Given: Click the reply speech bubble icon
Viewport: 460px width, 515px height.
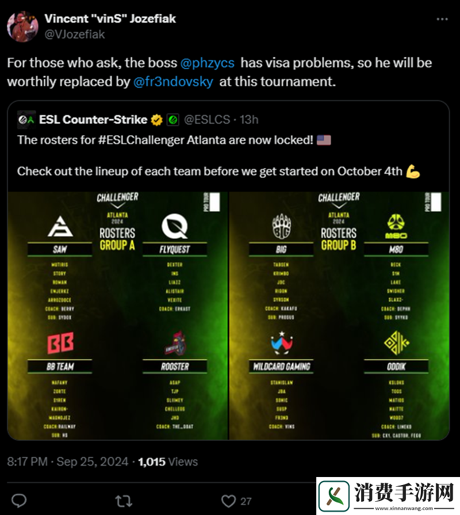Looking at the screenshot, I should (x=19, y=500).
